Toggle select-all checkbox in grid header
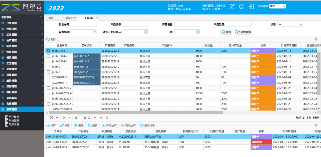Viewport: 321px width, 157px height. 48,45
